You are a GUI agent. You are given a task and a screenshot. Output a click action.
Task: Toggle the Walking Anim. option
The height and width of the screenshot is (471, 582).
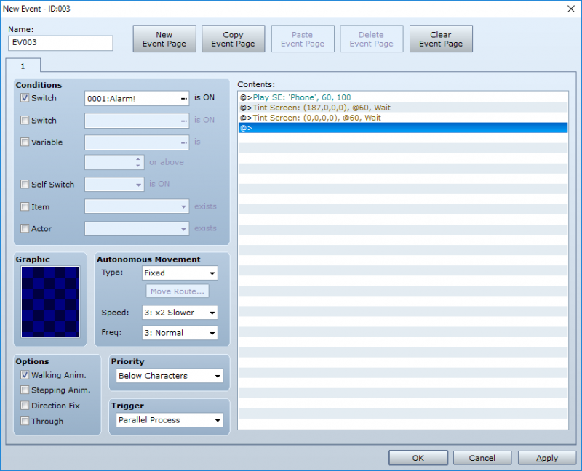[25, 375]
